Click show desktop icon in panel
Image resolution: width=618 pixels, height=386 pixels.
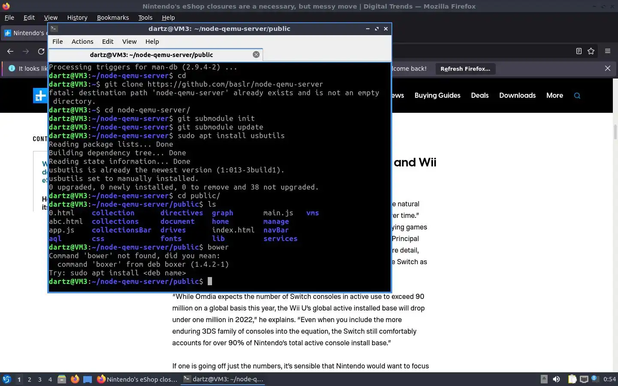[x=88, y=379]
